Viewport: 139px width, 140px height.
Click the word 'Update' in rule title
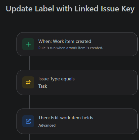click(x=19, y=9)
